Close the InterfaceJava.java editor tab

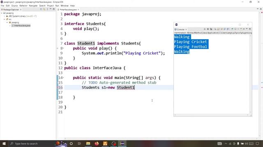point(78,10)
